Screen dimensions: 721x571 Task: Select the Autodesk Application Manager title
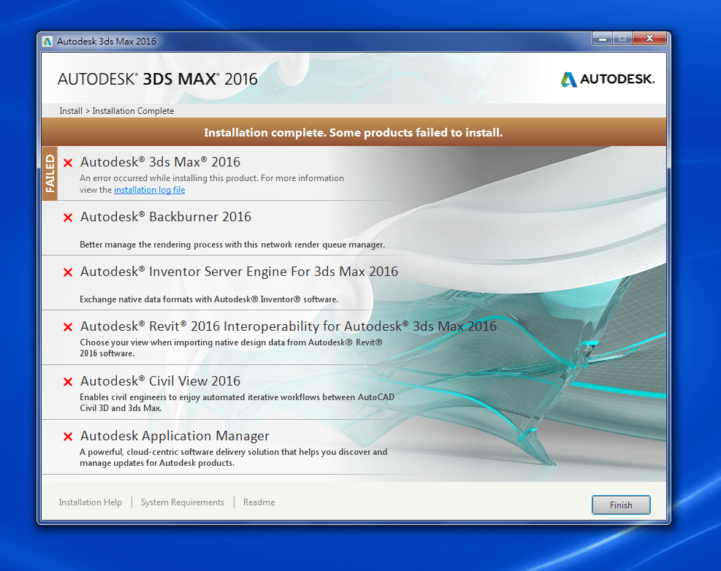(x=175, y=436)
